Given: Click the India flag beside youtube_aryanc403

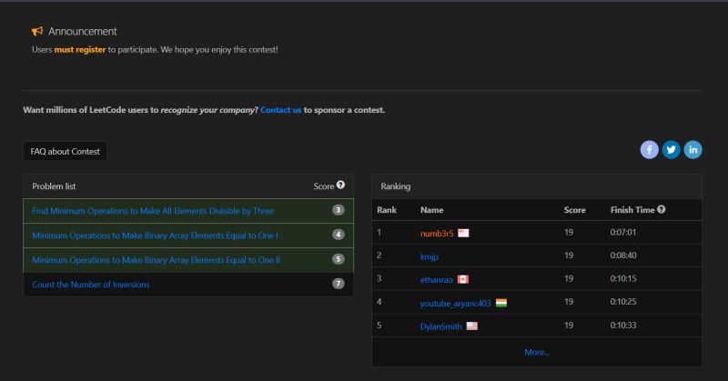Looking at the screenshot, I should (x=500, y=302).
